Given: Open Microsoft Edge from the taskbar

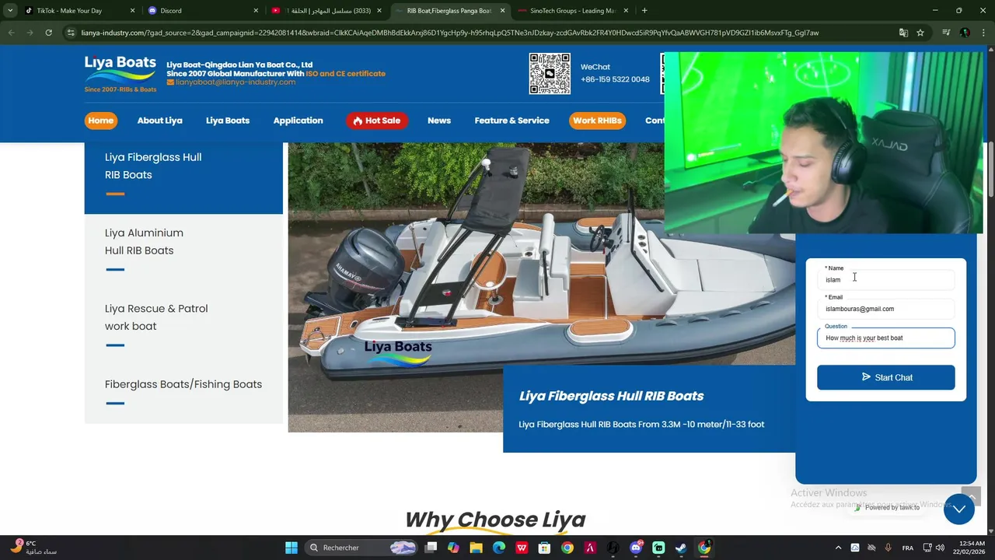Looking at the screenshot, I should pyautogui.click(x=499, y=548).
